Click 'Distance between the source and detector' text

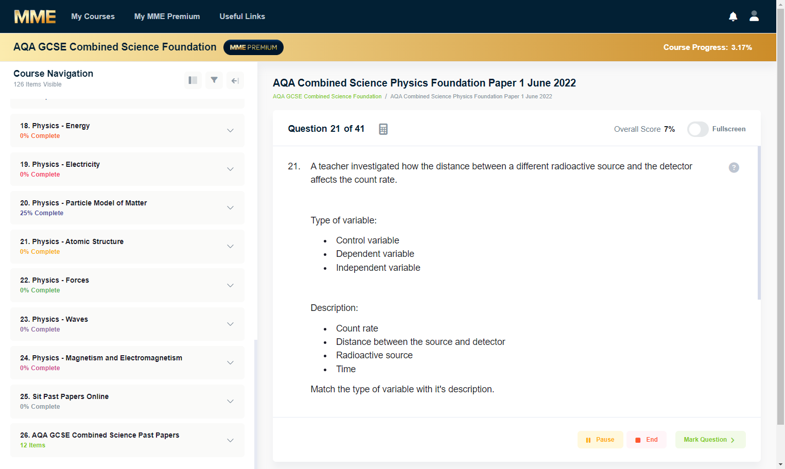[x=421, y=342]
